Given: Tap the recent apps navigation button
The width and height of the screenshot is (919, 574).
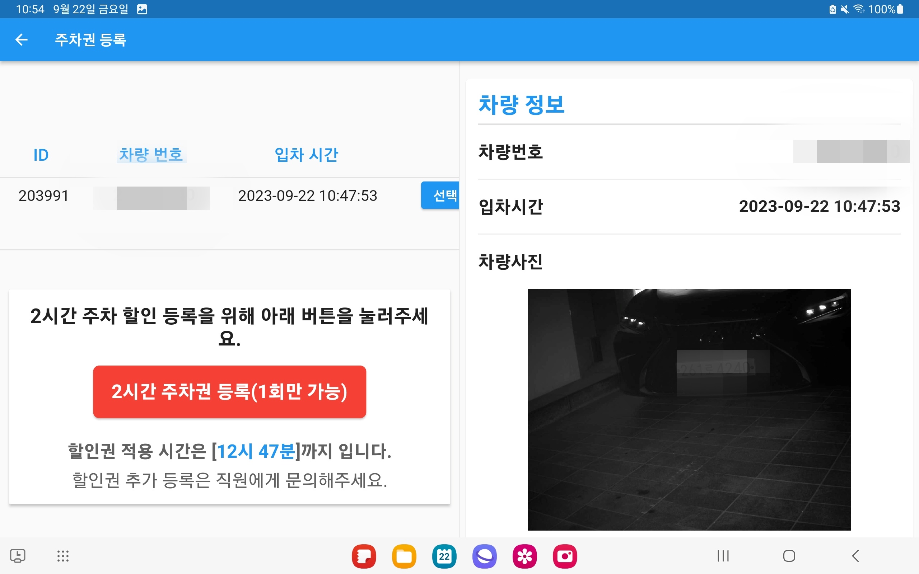Looking at the screenshot, I should click(x=722, y=556).
